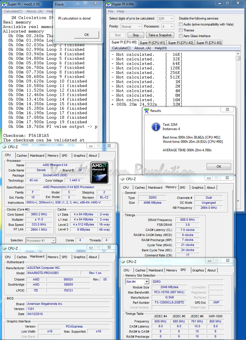Click the Code Name Deneb value
This screenshot has height=340, width=246.
click(x=41, y=170)
